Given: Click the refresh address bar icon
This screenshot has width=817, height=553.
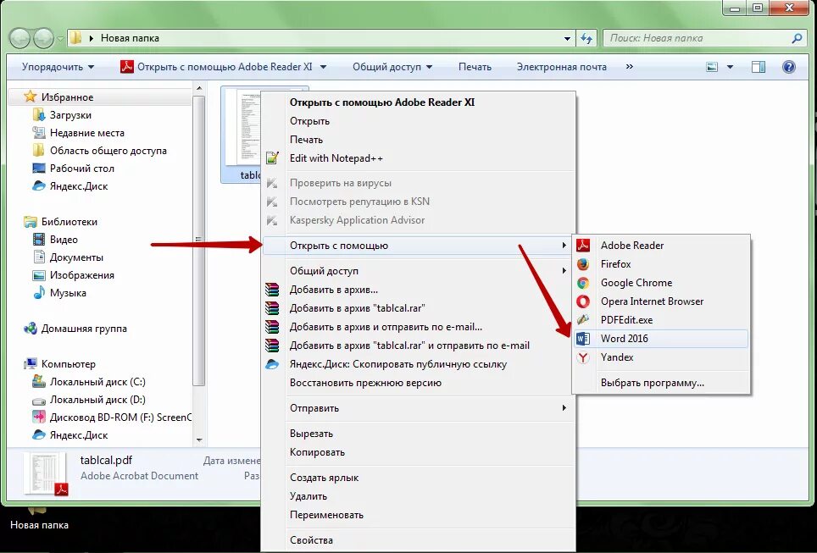Looking at the screenshot, I should click(x=586, y=38).
